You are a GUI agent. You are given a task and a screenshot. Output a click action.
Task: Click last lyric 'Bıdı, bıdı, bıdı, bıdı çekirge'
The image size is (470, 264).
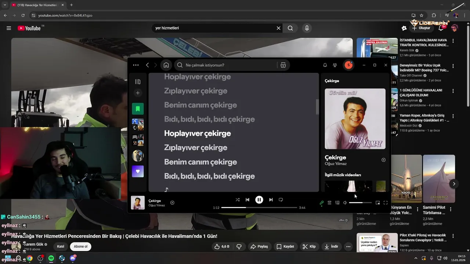(x=209, y=176)
